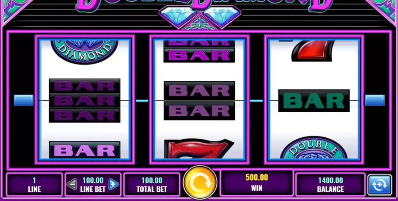This screenshot has width=398, height=201.
Task: Increase line bet with plus arrow
Action: (114, 184)
